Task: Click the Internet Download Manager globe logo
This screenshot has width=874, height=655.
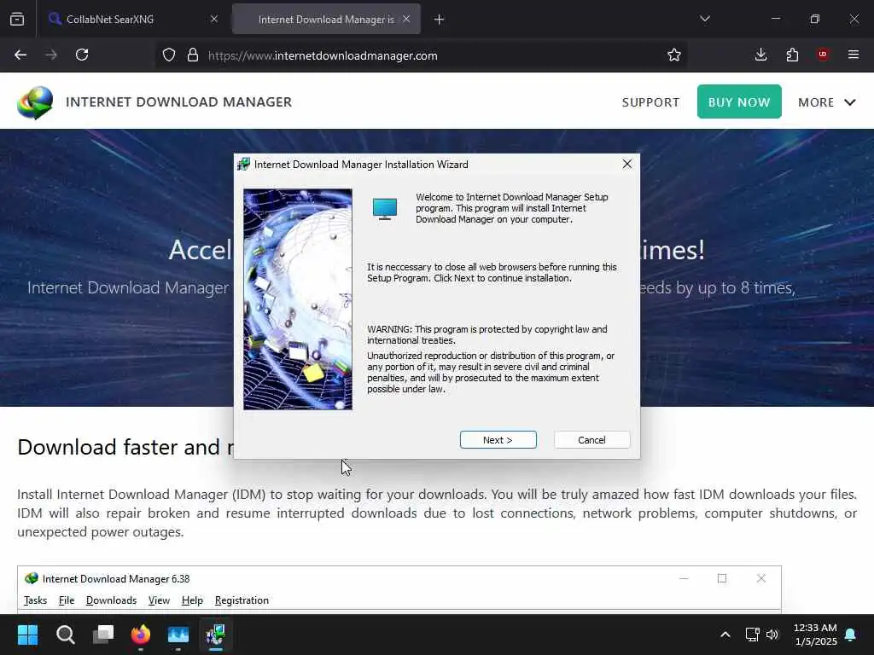Action: click(x=35, y=102)
